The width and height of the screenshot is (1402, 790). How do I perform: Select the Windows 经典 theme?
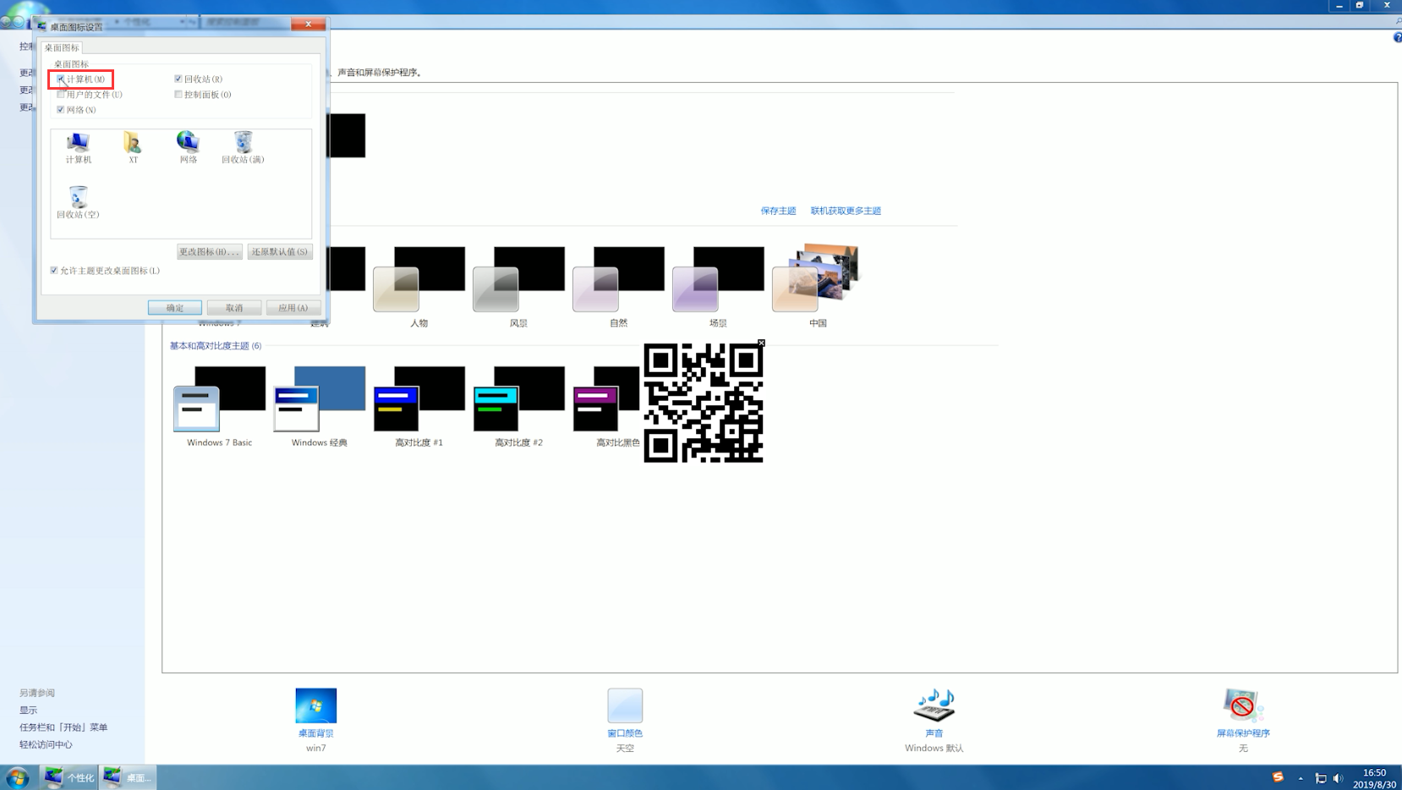pos(320,407)
